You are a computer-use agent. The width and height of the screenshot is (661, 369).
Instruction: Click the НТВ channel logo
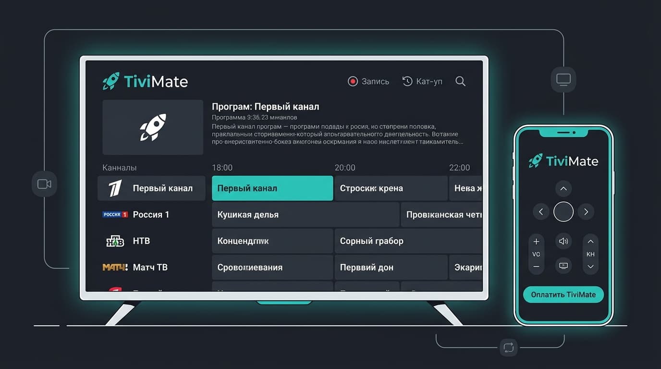tap(115, 241)
